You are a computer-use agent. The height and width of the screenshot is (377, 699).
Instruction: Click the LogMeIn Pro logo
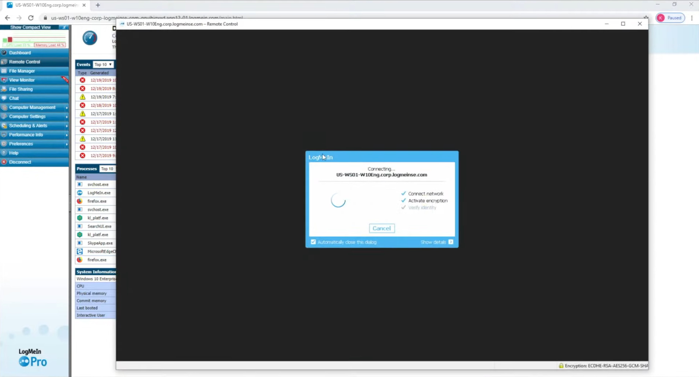coord(33,357)
